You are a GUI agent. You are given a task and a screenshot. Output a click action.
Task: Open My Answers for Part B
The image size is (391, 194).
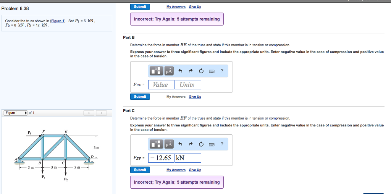(176, 97)
